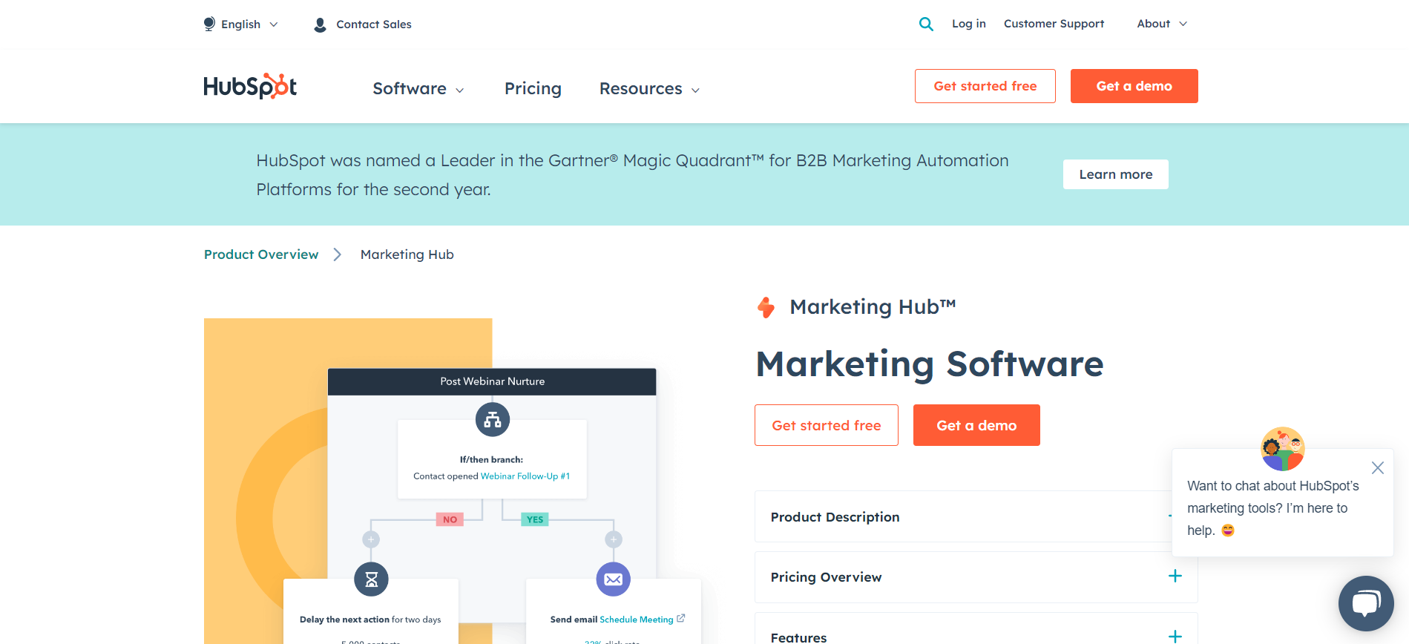Expand the Pricing Overview section
Viewport: 1409px width, 644px height.
coord(976,577)
